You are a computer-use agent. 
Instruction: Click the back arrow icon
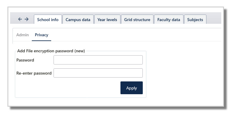tap(20, 19)
